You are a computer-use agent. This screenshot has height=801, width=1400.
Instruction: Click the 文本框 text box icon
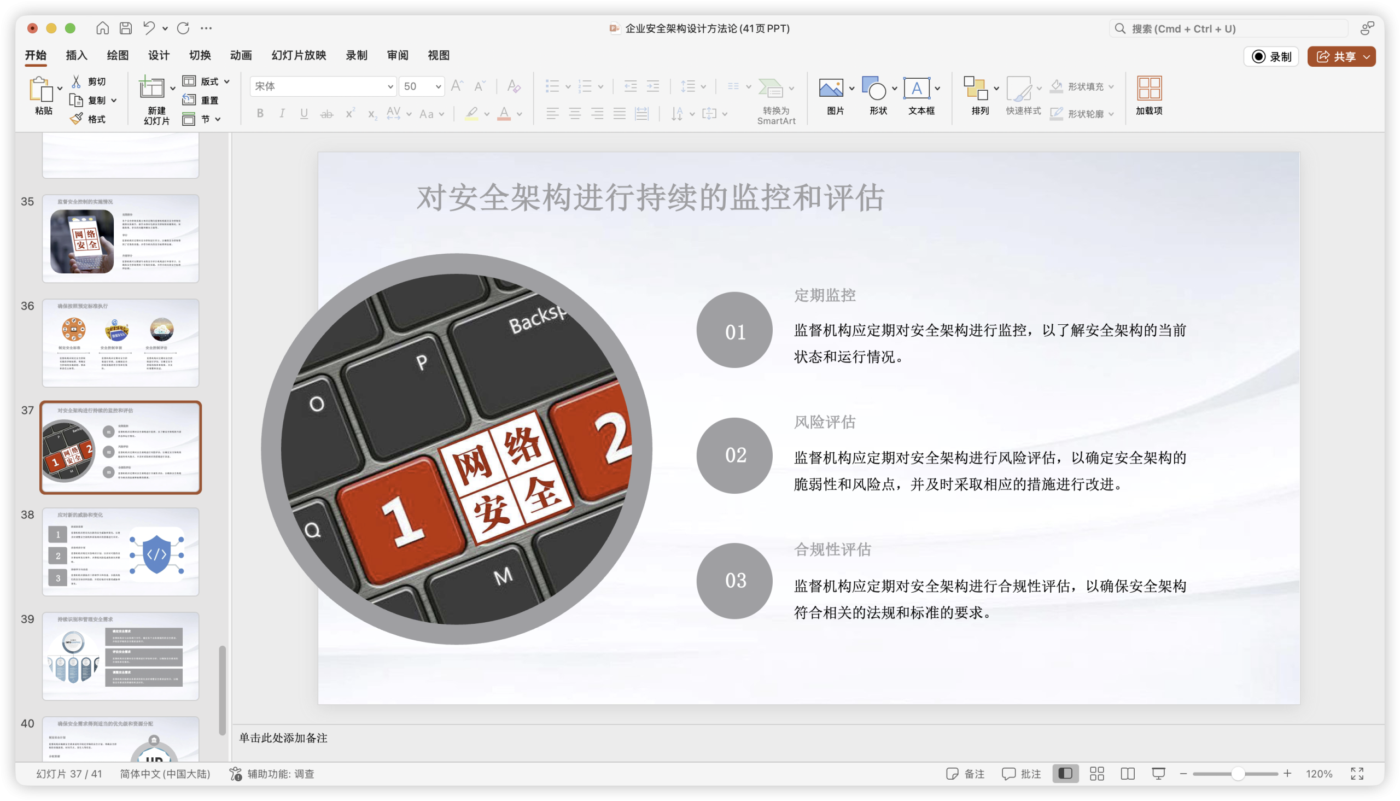click(x=917, y=88)
